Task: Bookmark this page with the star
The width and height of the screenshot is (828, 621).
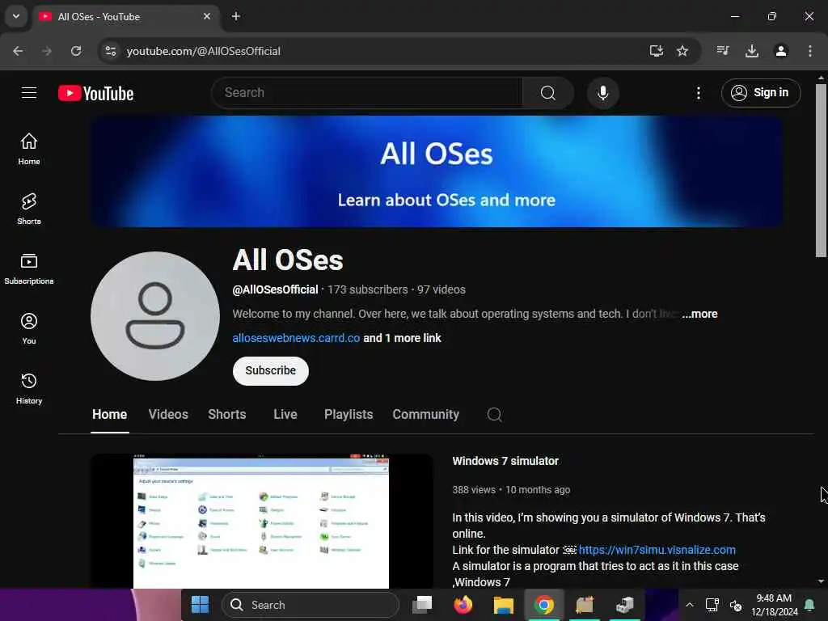Action: pos(682,51)
